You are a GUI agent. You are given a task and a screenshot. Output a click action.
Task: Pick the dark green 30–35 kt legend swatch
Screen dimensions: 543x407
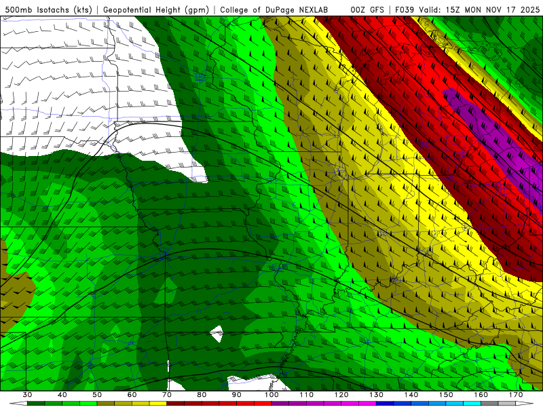tap(36, 404)
